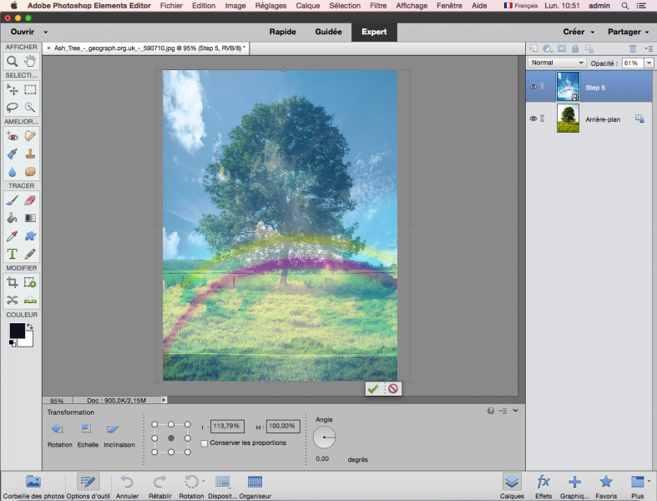Open the layers panel options menu

[649, 48]
